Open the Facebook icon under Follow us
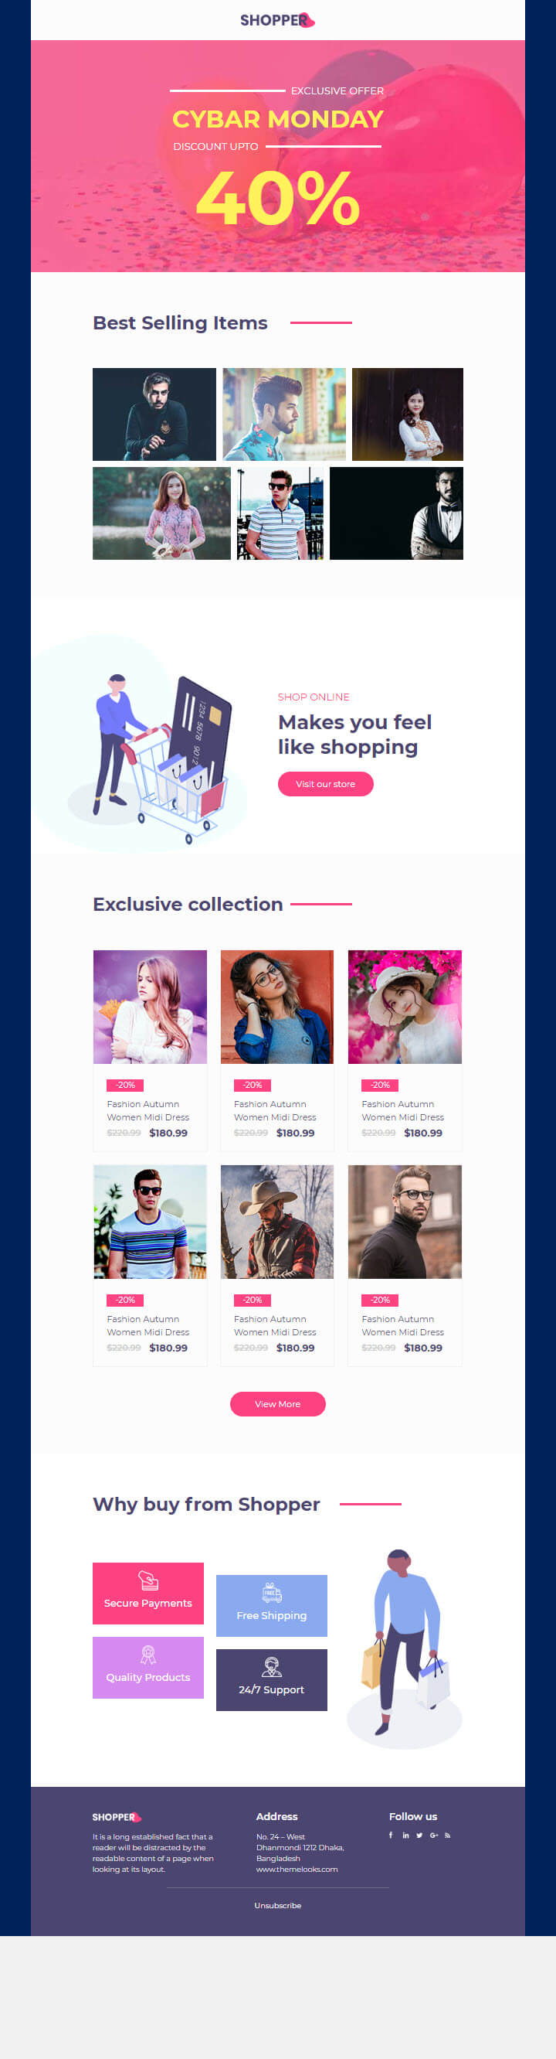This screenshot has width=556, height=2059. [x=391, y=1836]
